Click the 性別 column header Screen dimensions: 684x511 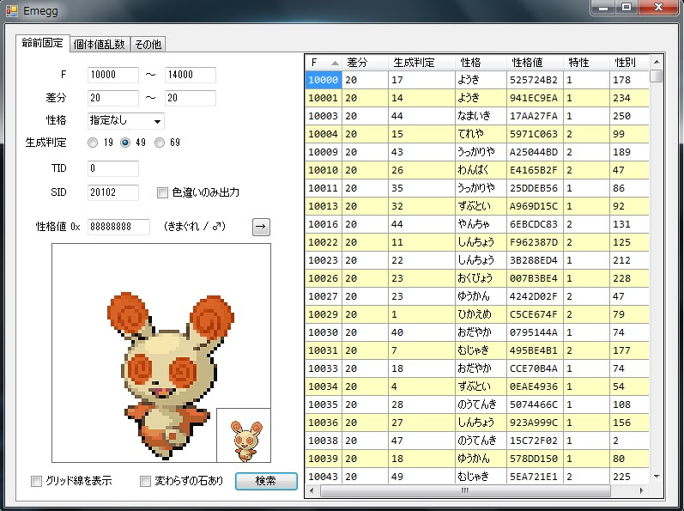[x=629, y=63]
